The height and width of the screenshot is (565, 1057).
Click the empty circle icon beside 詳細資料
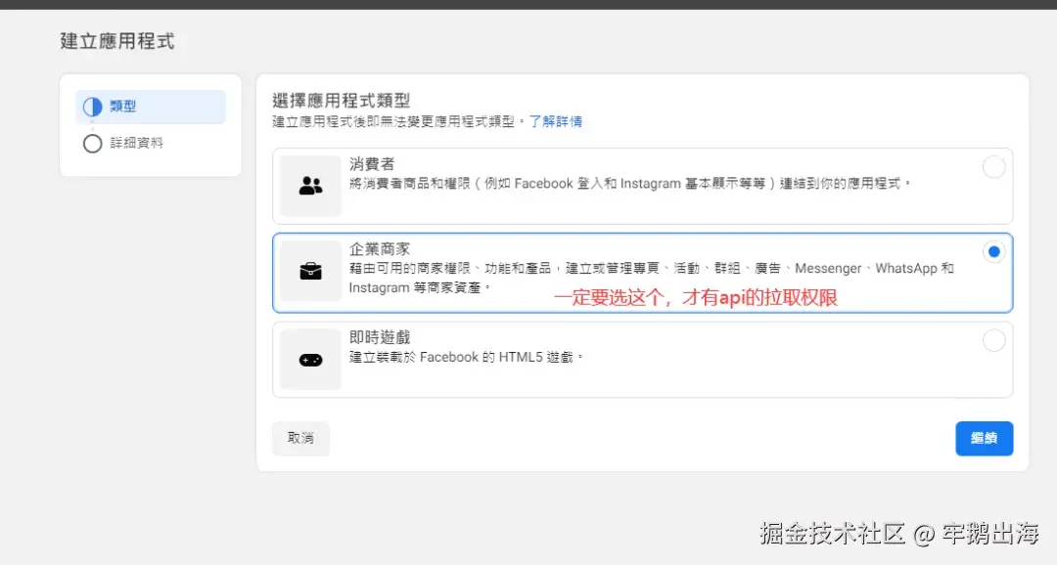pos(93,144)
